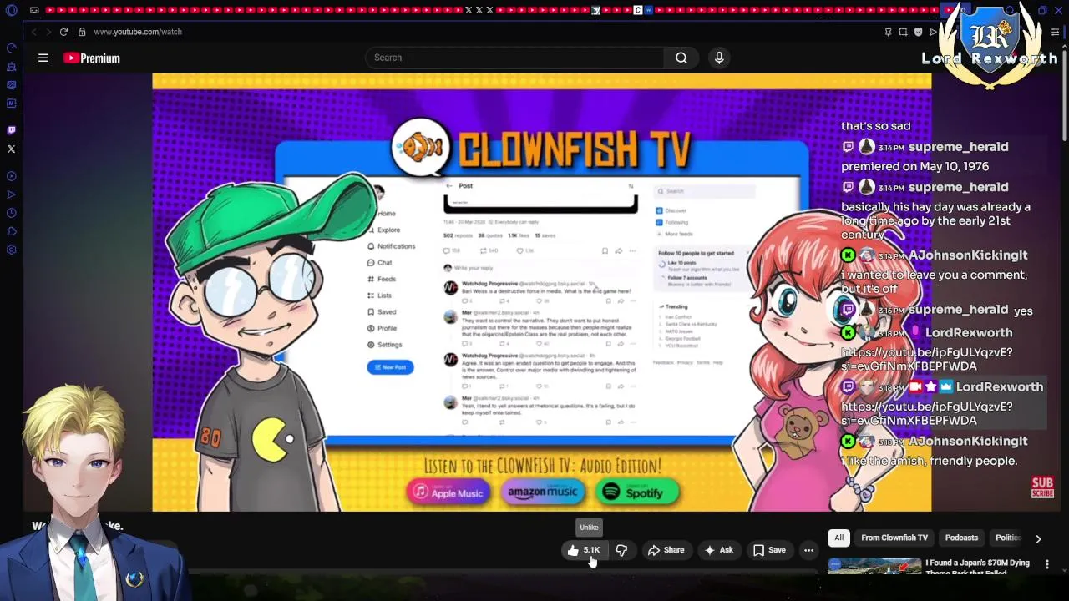Focus the YouTube Search box

[x=515, y=58]
